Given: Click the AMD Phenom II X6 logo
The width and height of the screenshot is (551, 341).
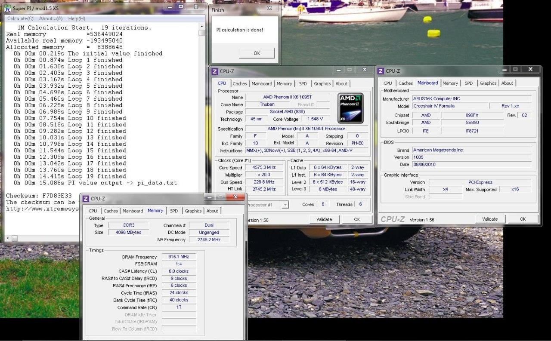Looking at the screenshot, I should pyautogui.click(x=350, y=108).
